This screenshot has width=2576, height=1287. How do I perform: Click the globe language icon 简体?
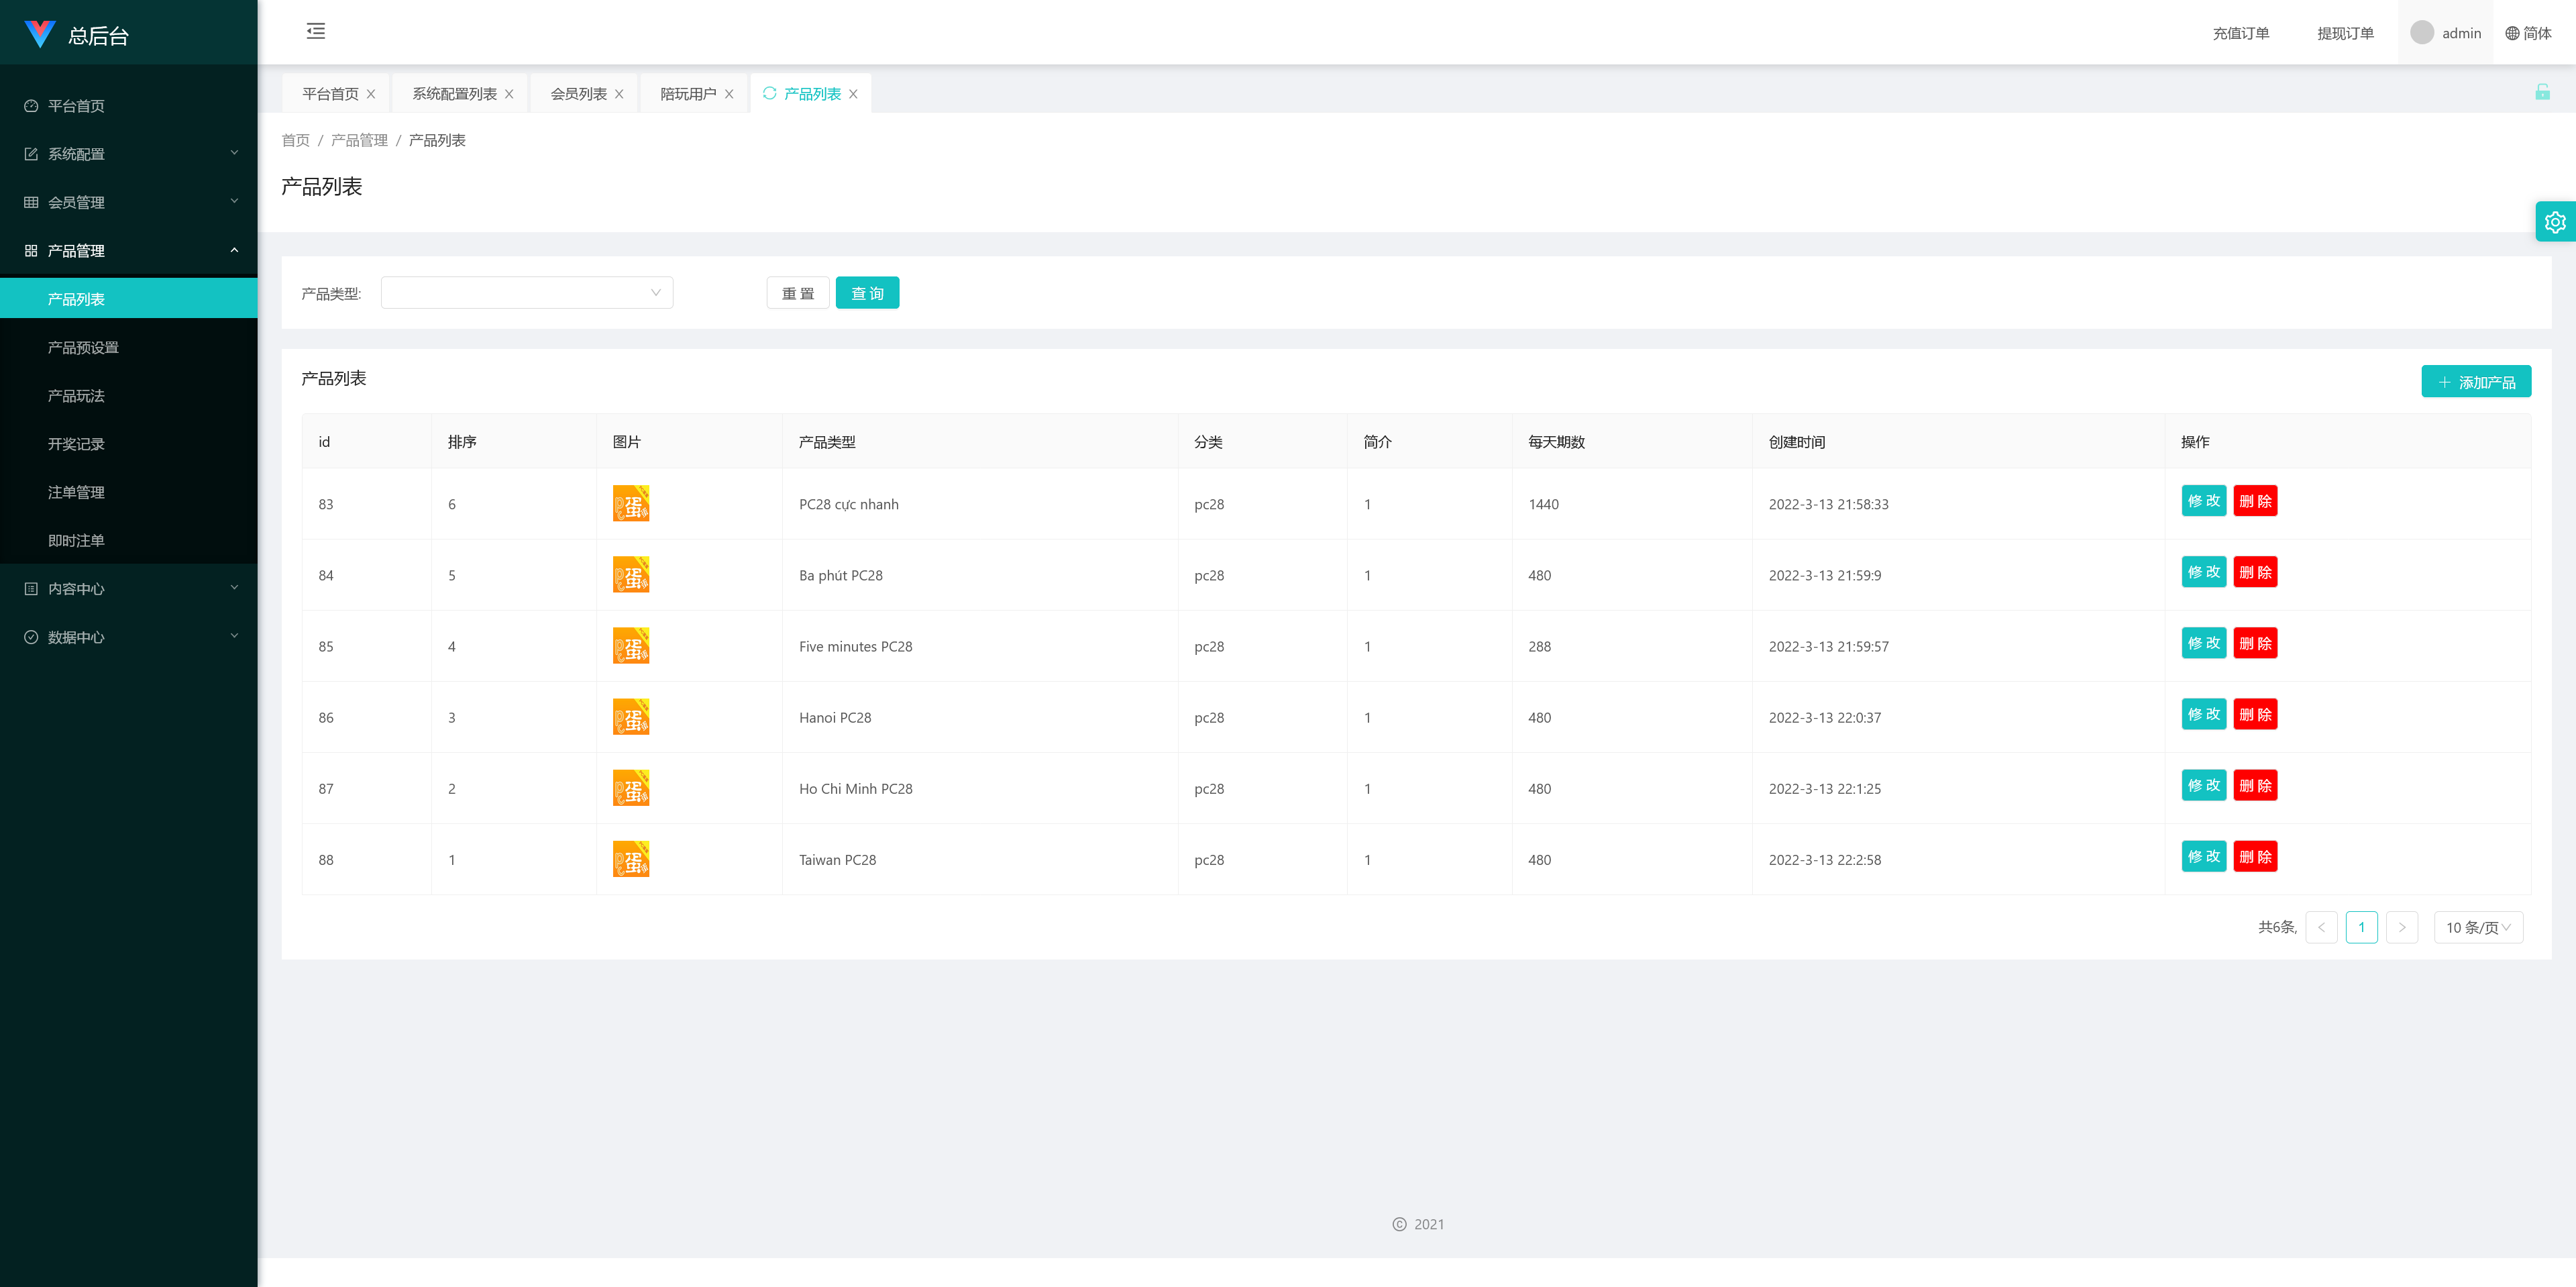(x=2512, y=33)
